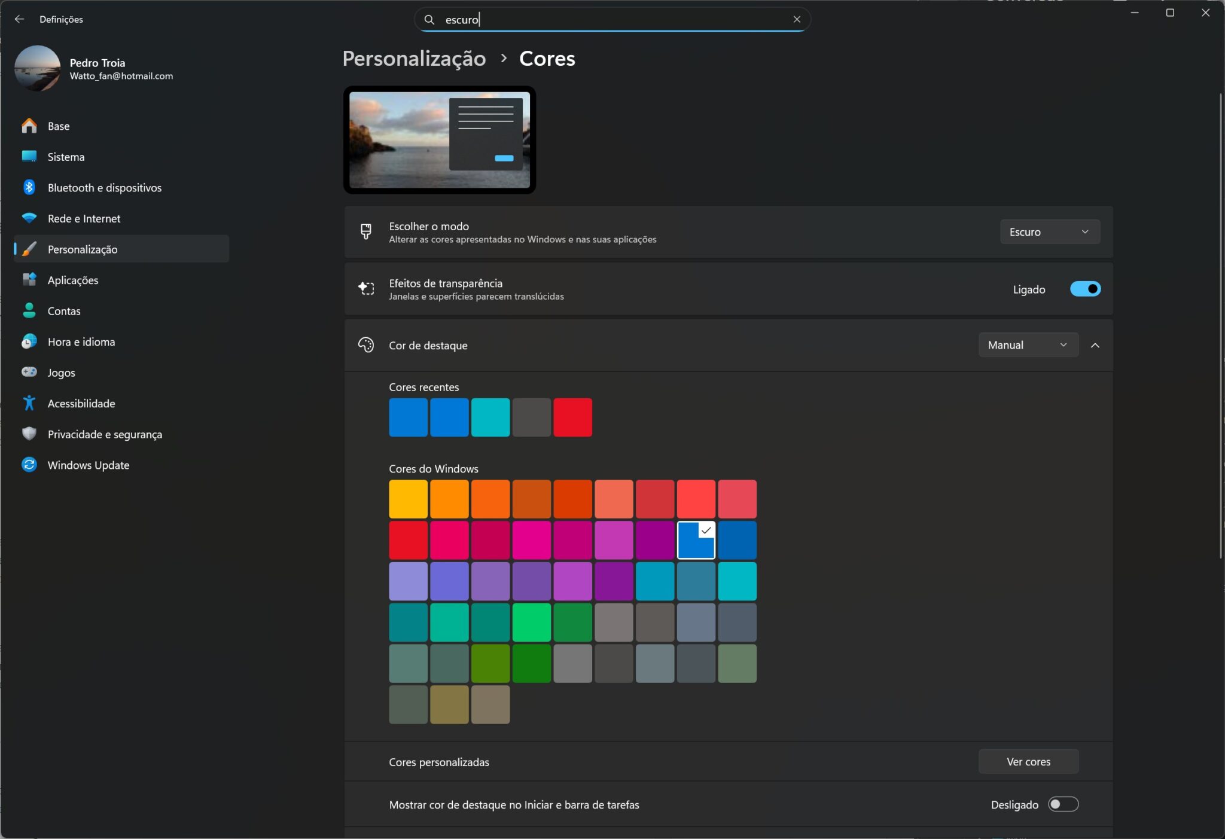Click the settings search field

(612, 20)
